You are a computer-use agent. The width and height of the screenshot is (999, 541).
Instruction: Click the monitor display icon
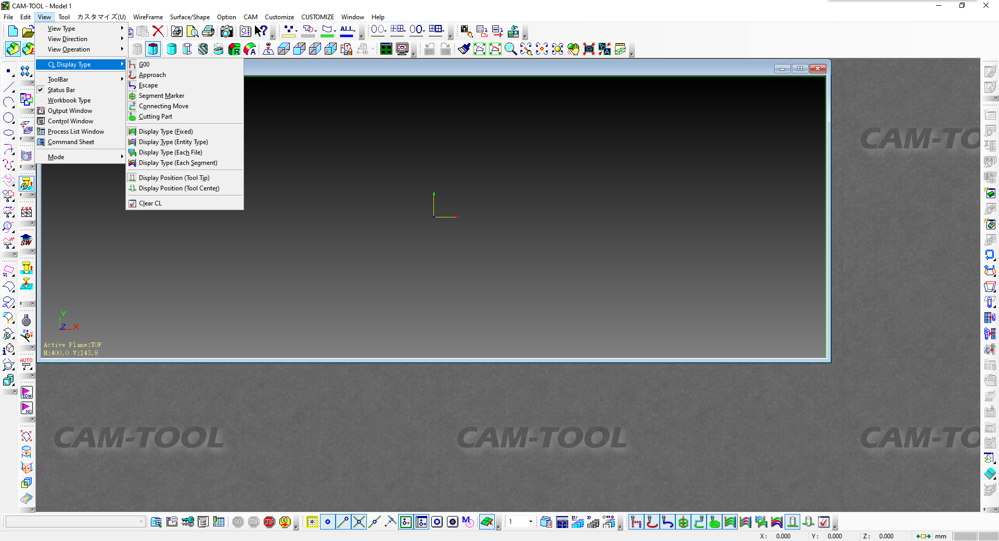coord(402,49)
